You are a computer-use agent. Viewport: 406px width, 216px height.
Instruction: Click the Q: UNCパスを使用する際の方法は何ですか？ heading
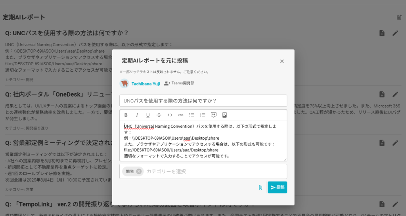(x=67, y=33)
